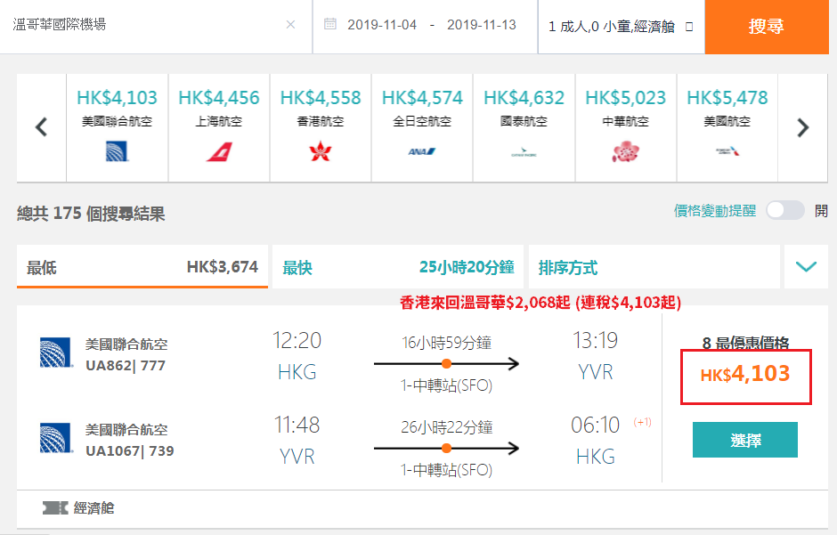The height and width of the screenshot is (535, 837).
Task: Click the 選擇 button for the United flight
Action: point(745,440)
